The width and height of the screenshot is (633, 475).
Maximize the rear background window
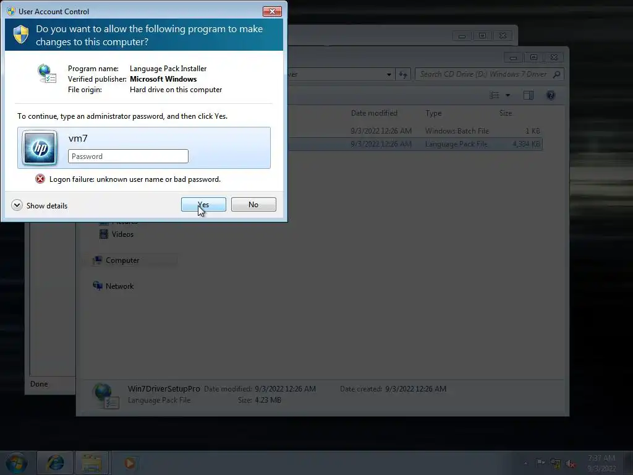pyautogui.click(x=482, y=35)
